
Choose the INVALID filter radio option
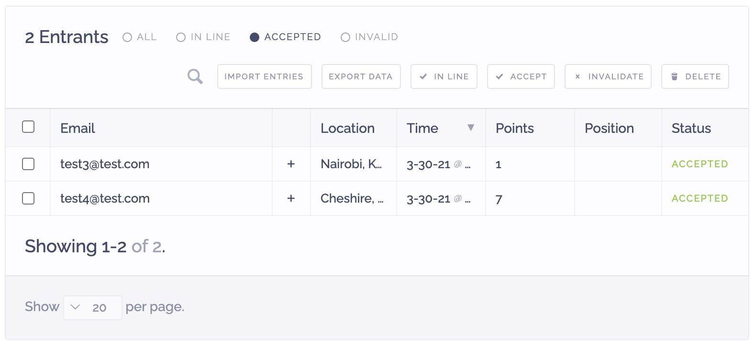coord(369,37)
